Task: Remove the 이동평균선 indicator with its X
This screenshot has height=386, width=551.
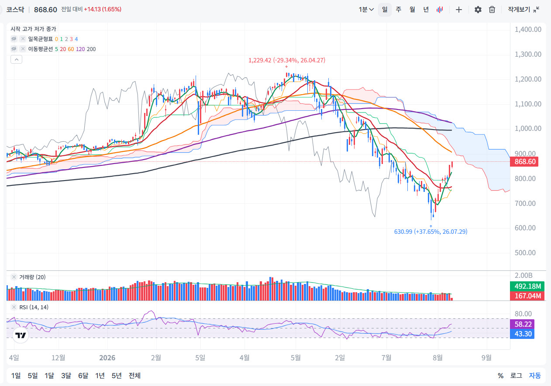Action: pos(23,49)
